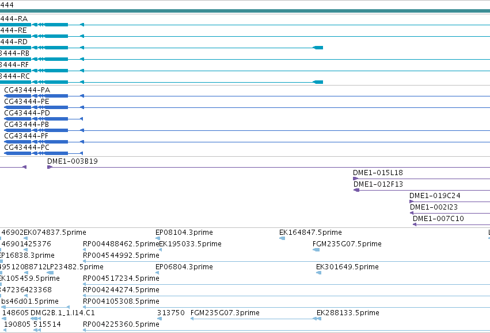Click the 444-RE transcript label
The height and width of the screenshot is (333, 490).
13,30
